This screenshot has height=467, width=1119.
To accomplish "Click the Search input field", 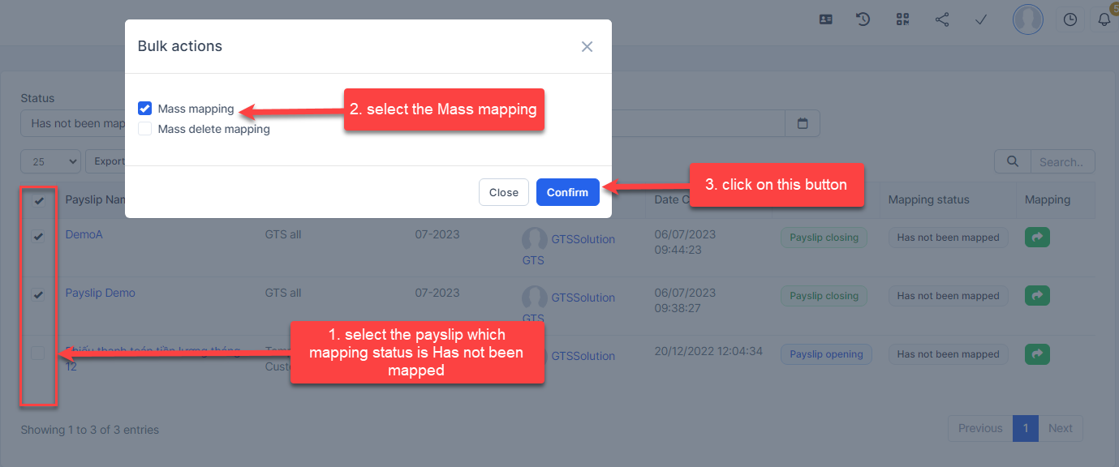I will [x=1061, y=161].
